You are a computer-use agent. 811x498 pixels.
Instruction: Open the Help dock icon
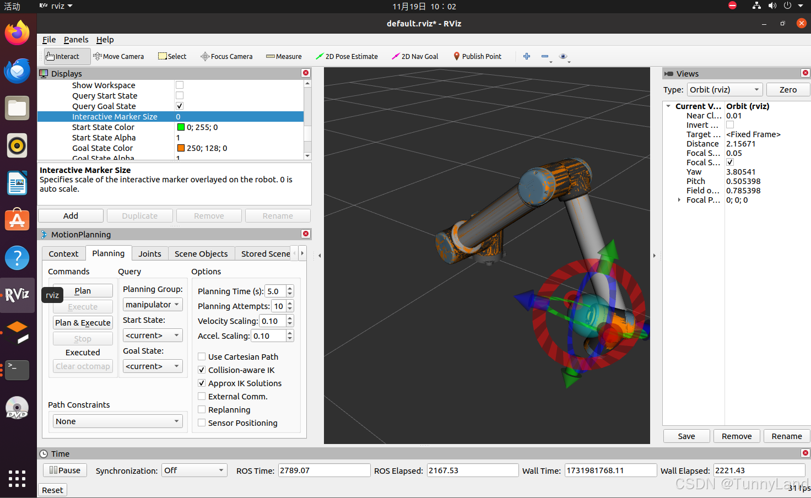[17, 258]
